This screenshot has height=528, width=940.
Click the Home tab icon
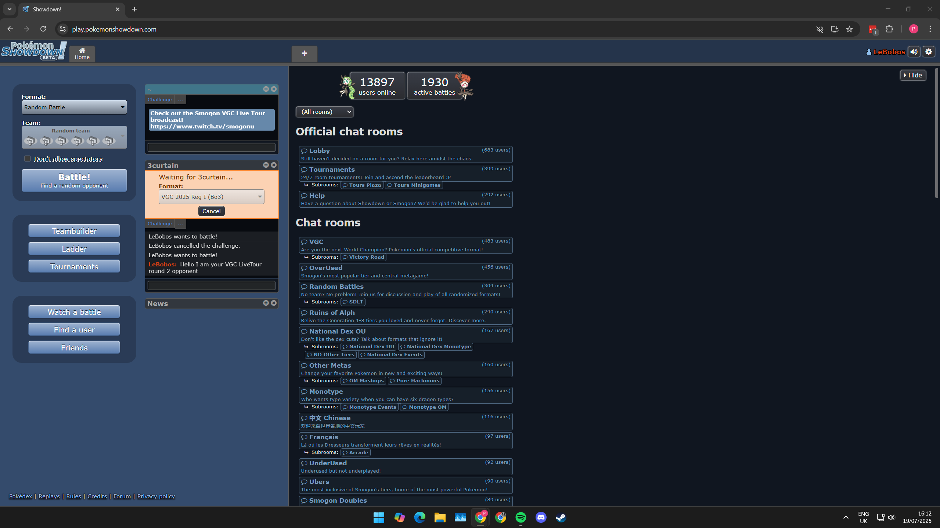click(x=82, y=54)
